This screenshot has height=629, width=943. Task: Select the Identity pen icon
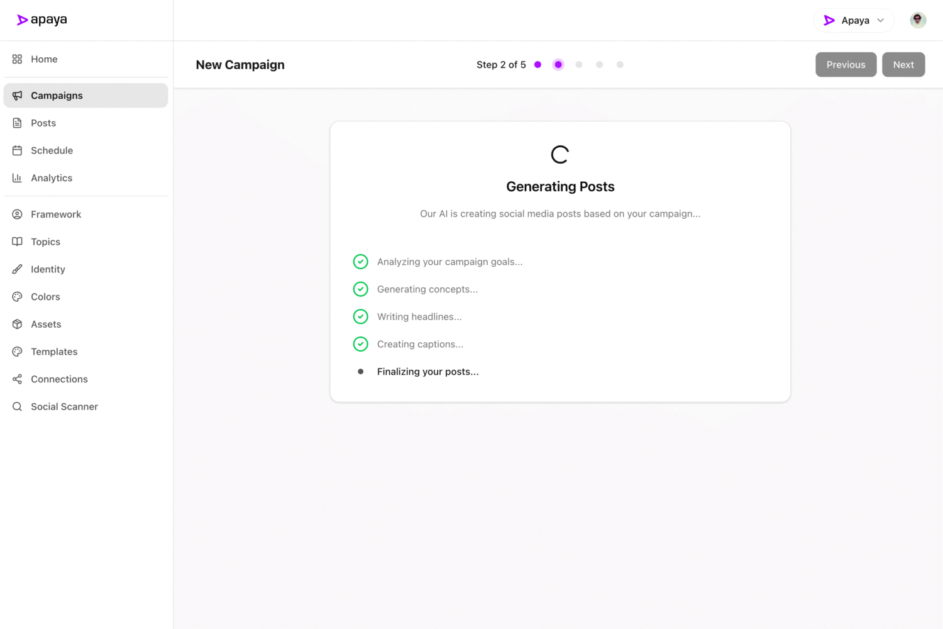point(17,269)
